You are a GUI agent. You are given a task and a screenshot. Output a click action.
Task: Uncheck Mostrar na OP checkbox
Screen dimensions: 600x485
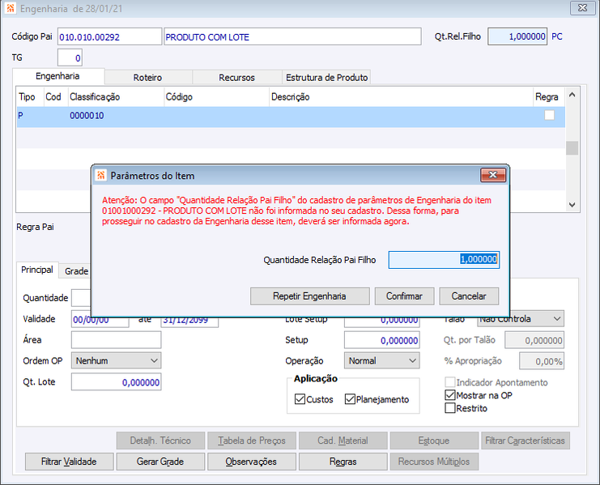pyautogui.click(x=450, y=395)
